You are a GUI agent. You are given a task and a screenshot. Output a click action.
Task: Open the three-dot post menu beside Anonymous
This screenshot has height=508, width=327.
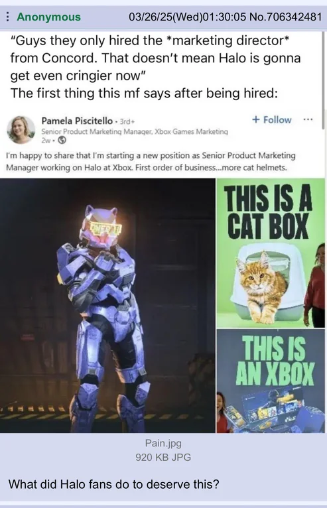tap(8, 17)
